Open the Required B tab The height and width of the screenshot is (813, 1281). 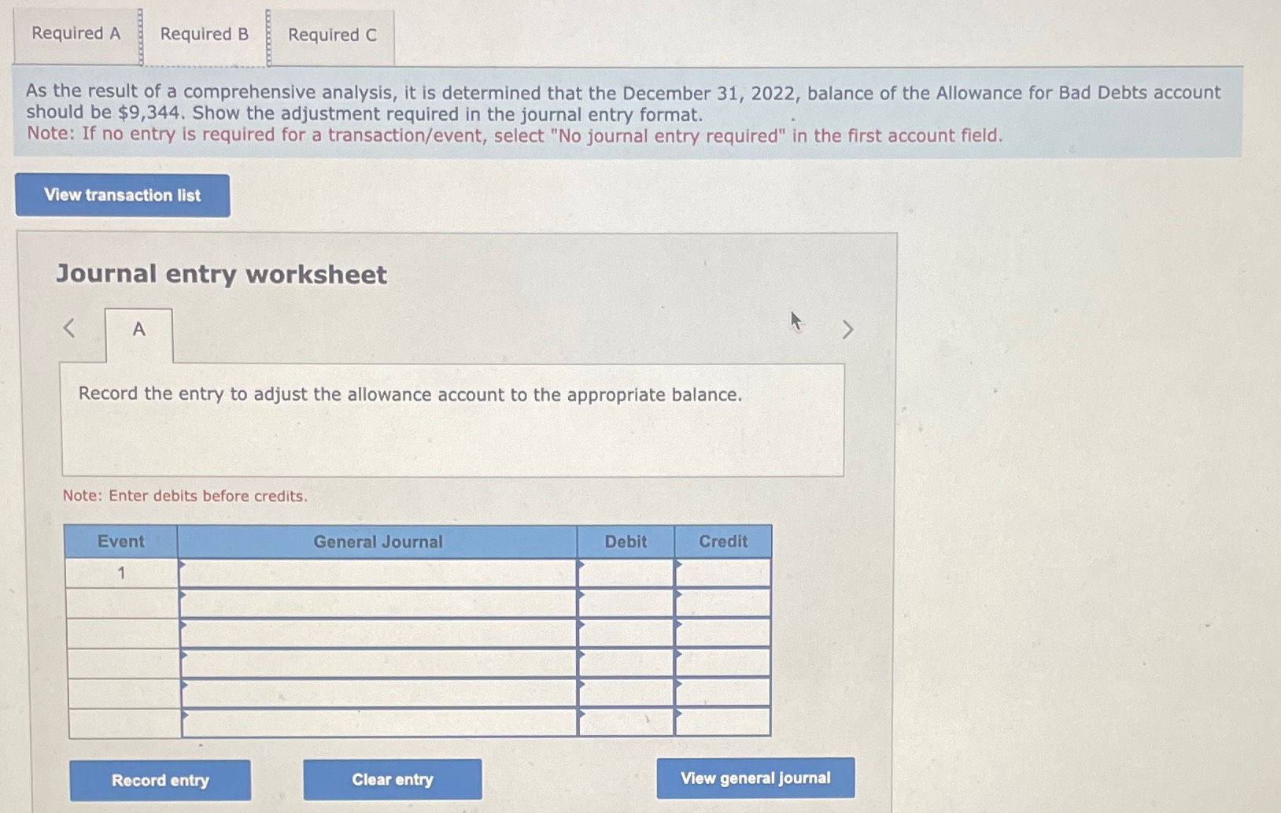click(x=203, y=34)
